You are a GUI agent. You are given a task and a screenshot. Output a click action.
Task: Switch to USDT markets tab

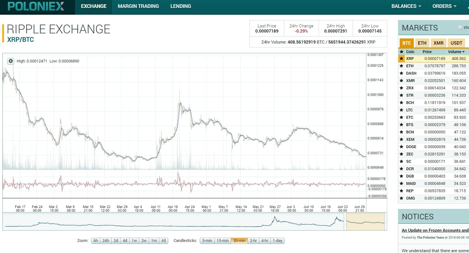[x=456, y=43]
